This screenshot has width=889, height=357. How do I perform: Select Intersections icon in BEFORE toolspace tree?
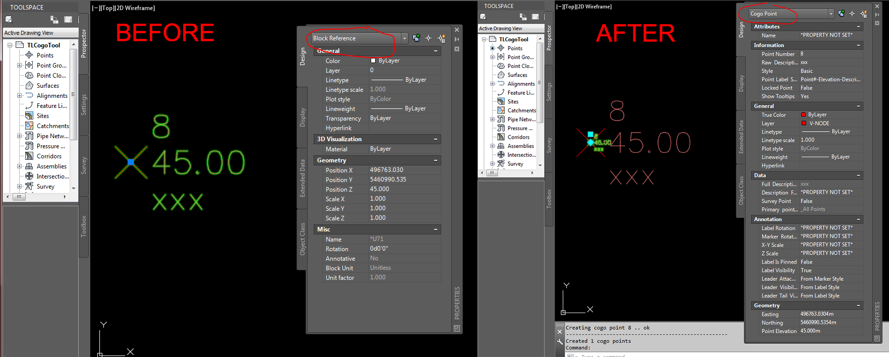(x=29, y=176)
